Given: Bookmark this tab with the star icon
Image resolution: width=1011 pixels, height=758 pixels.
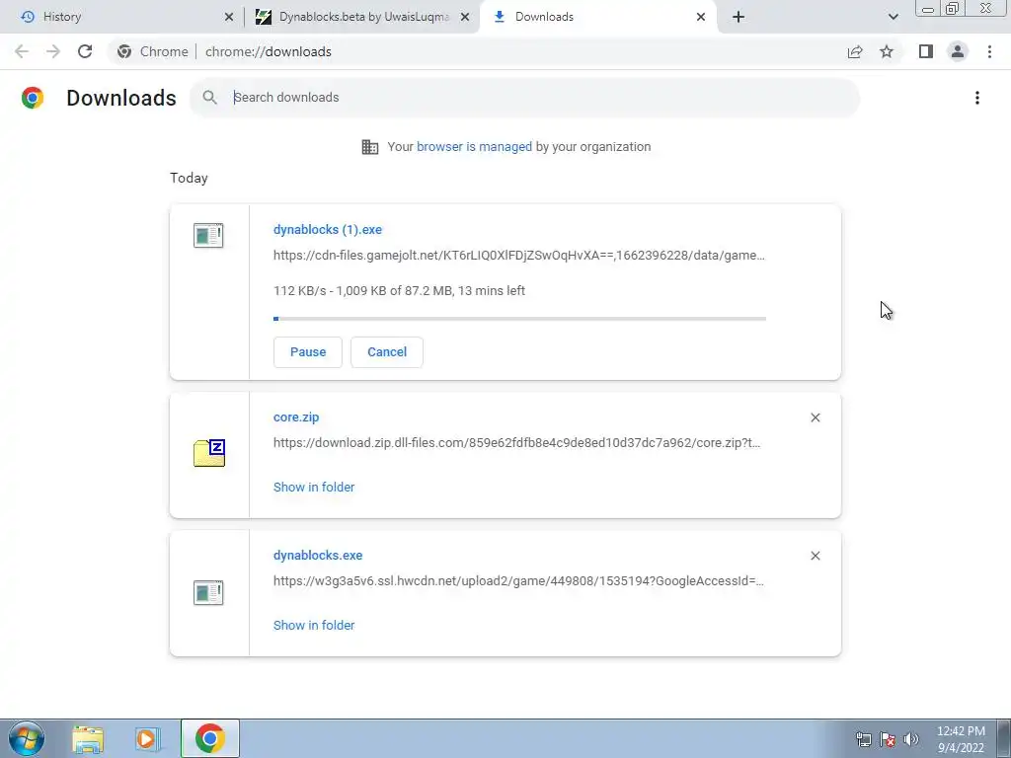Looking at the screenshot, I should click(x=887, y=51).
